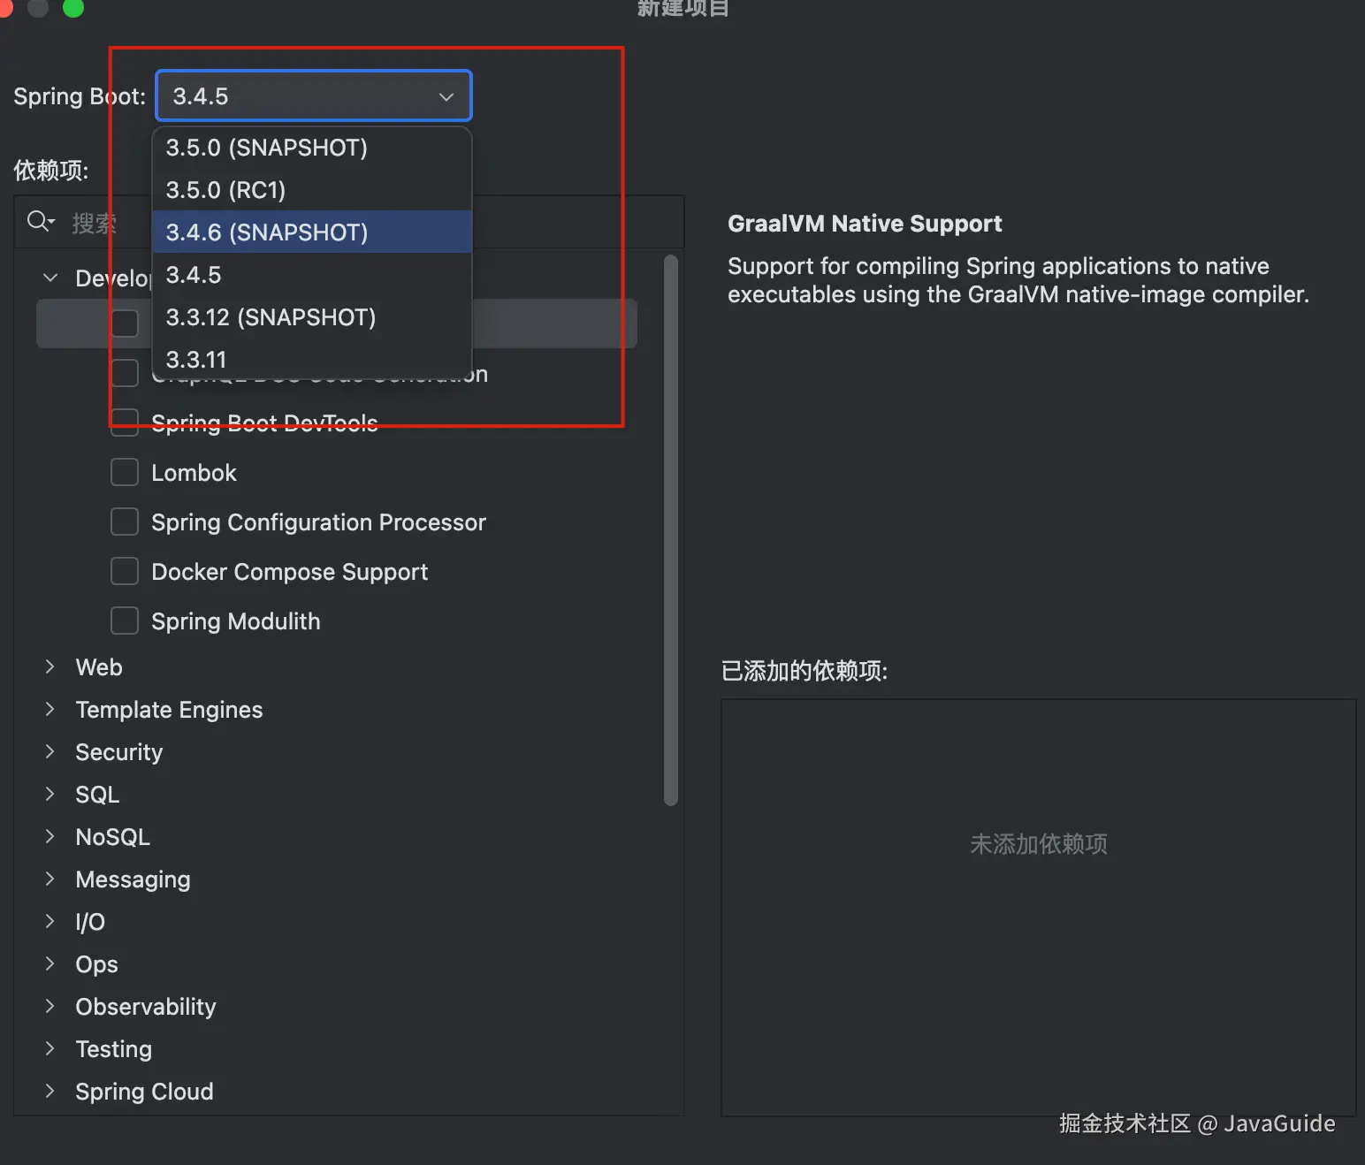Open the Spring Boot version dropdown
This screenshot has width=1365, height=1165.
tap(314, 95)
